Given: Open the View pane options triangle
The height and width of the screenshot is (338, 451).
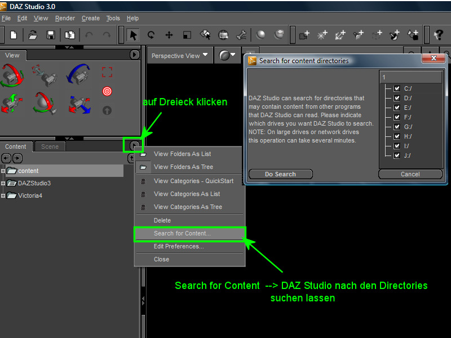Looking at the screenshot, I should (134, 55).
